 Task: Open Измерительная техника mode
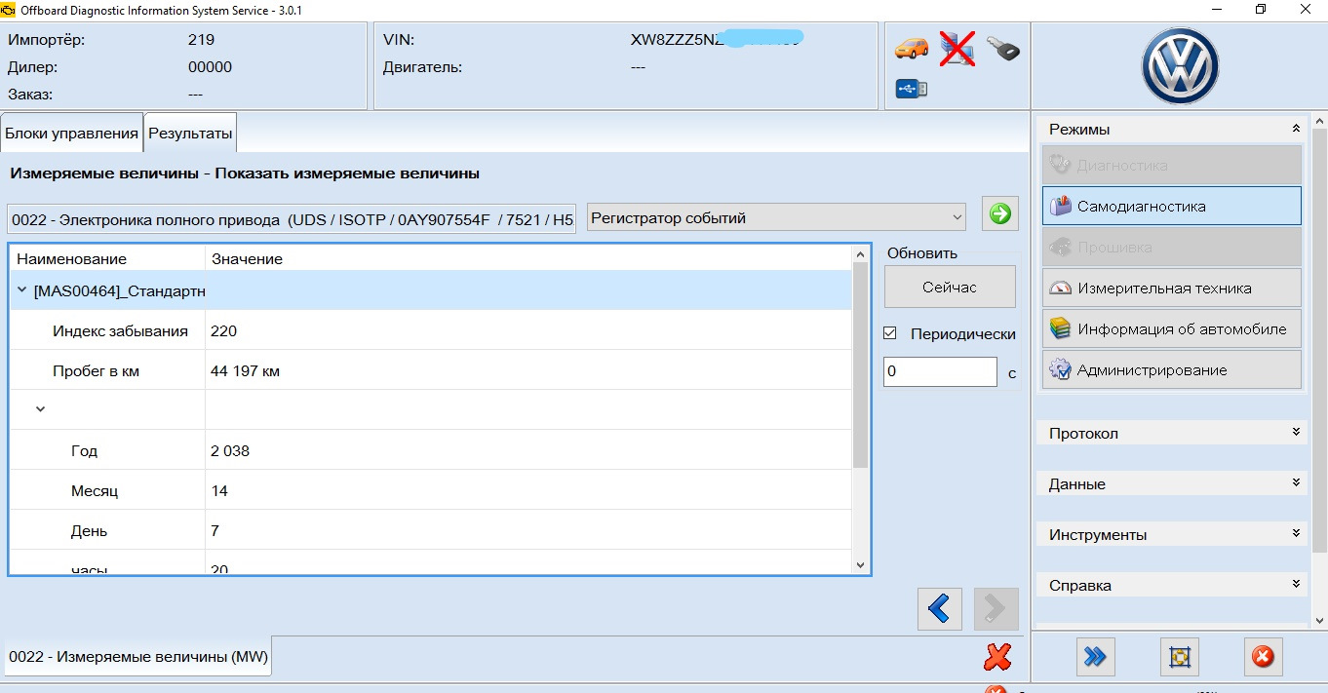[x=1172, y=288]
